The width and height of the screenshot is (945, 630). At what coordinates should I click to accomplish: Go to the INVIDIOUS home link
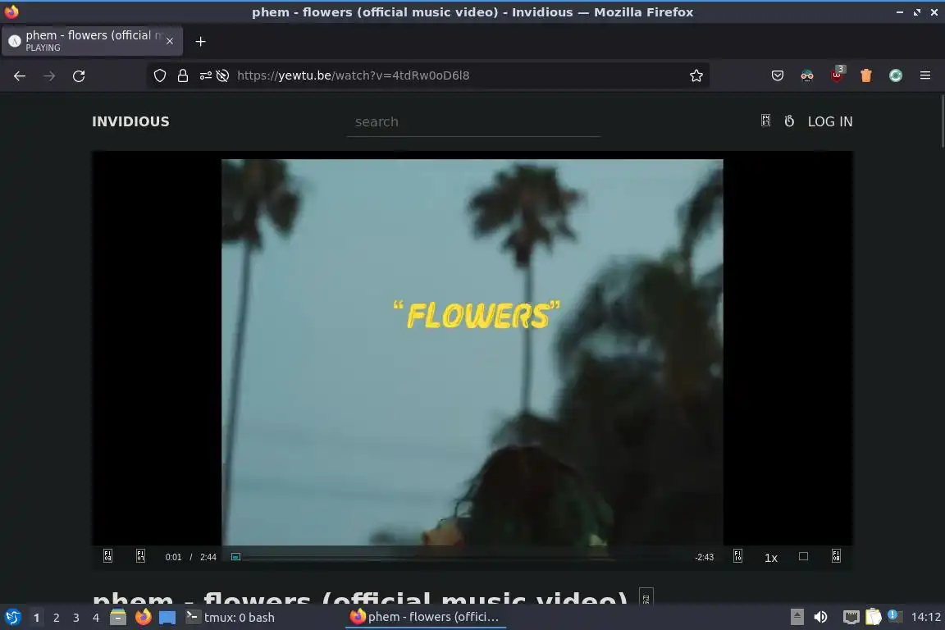pyautogui.click(x=130, y=121)
